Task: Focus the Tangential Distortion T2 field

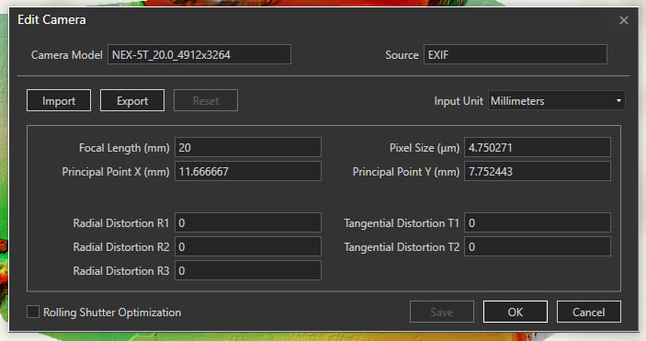Action: (x=538, y=246)
